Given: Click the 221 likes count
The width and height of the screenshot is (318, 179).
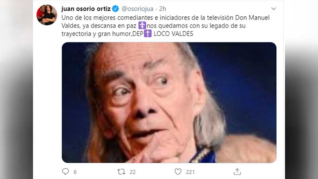Looking at the screenshot, I should coord(190,172).
